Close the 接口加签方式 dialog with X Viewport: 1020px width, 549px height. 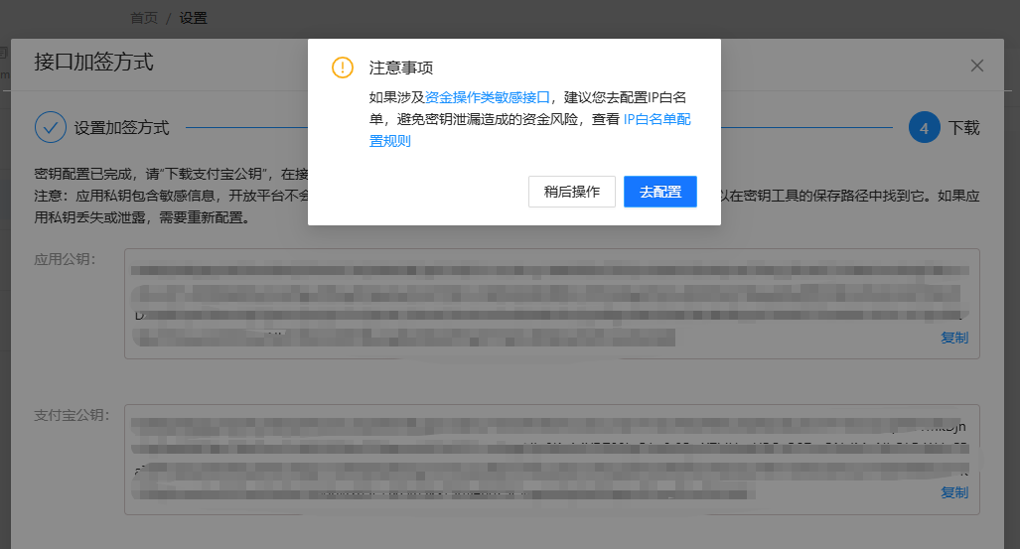(976, 66)
